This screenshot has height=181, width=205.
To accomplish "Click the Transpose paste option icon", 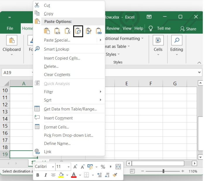I will [x=78, y=31].
